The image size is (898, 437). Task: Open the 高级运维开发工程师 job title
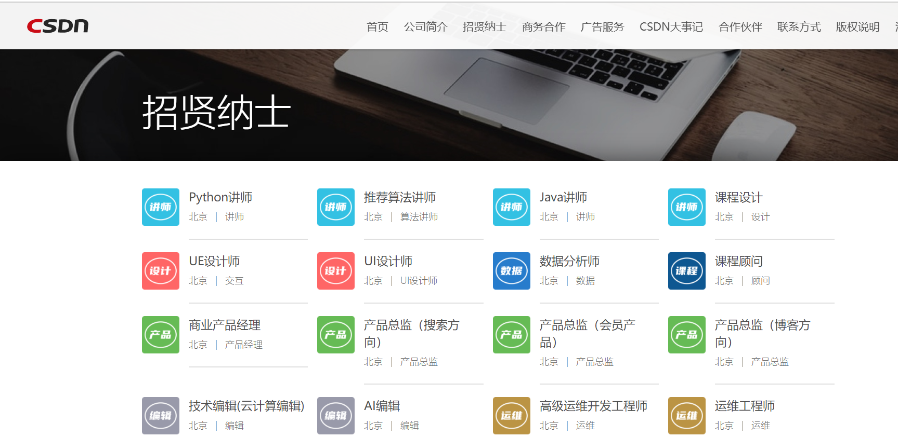pos(593,406)
